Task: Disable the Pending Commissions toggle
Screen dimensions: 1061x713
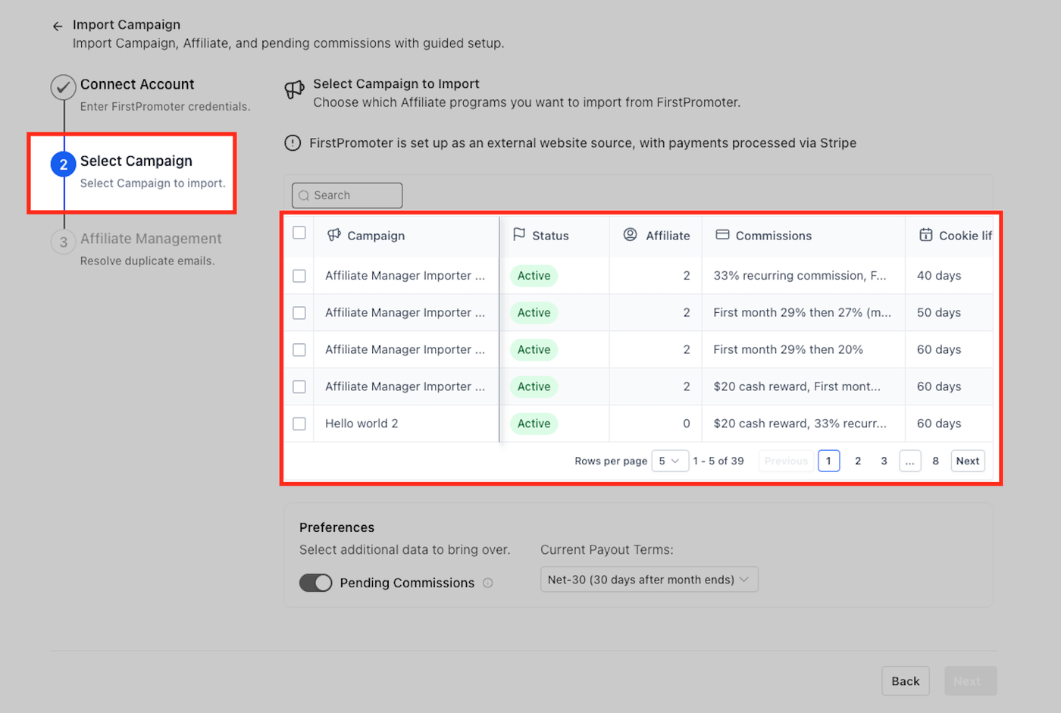Action: [316, 583]
